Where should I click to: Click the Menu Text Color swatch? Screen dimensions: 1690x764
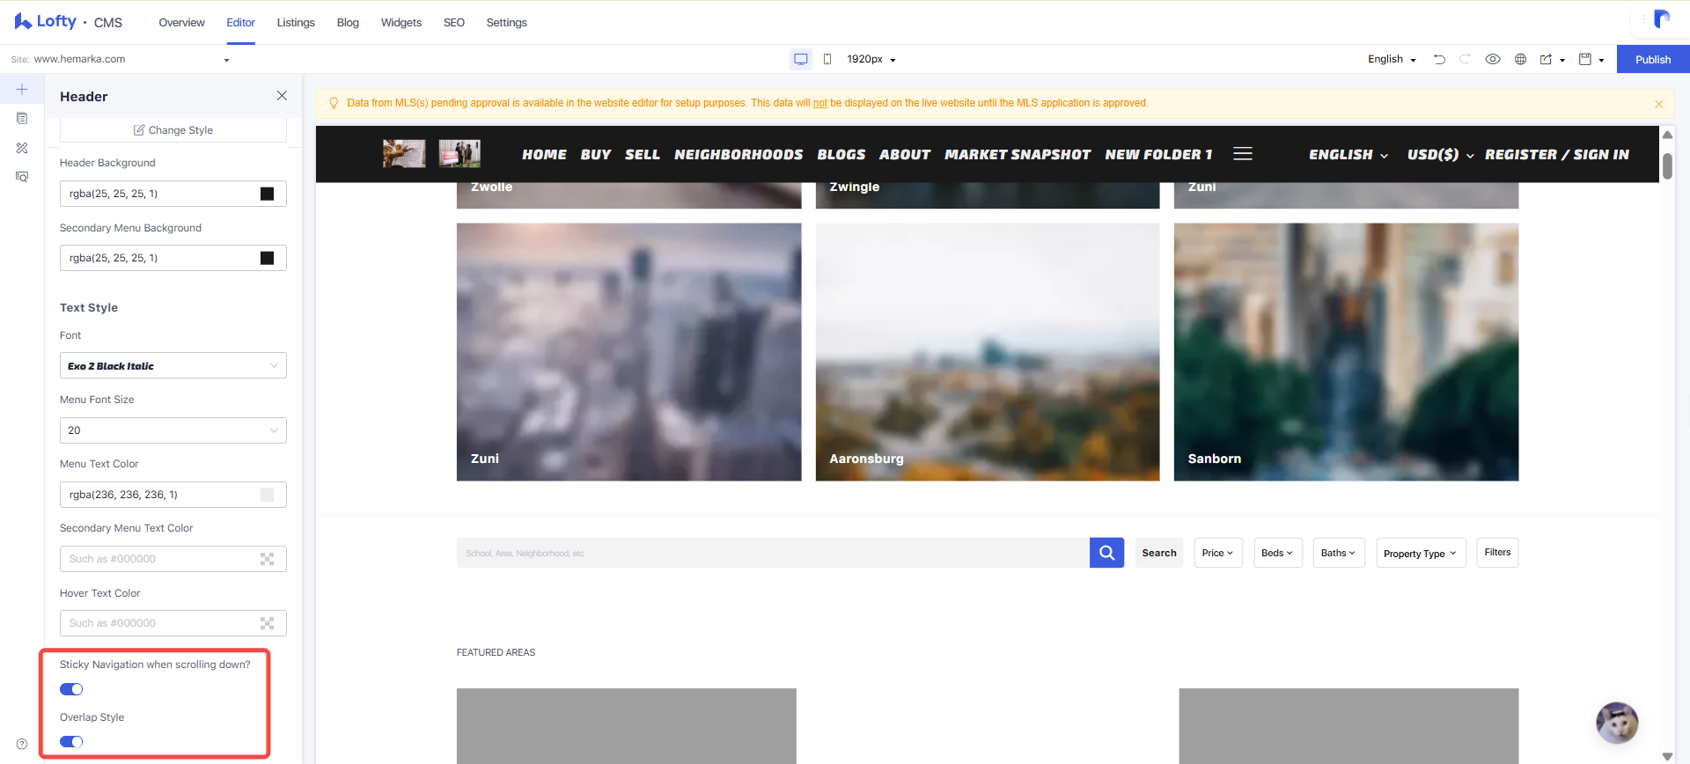(x=267, y=495)
